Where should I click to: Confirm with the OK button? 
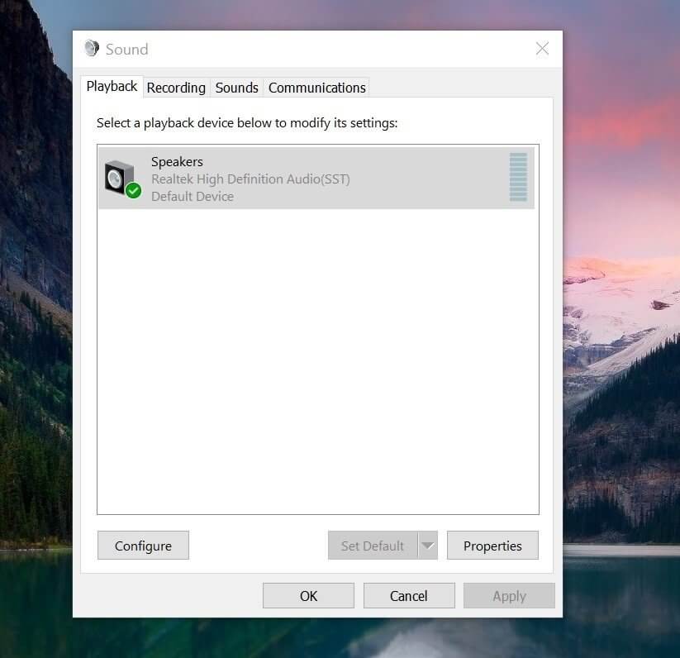click(308, 595)
